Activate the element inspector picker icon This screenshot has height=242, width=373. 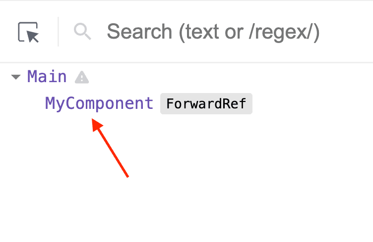click(28, 32)
